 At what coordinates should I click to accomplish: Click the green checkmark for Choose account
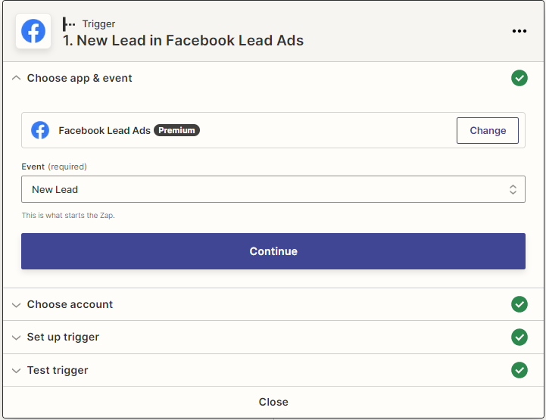[519, 304]
